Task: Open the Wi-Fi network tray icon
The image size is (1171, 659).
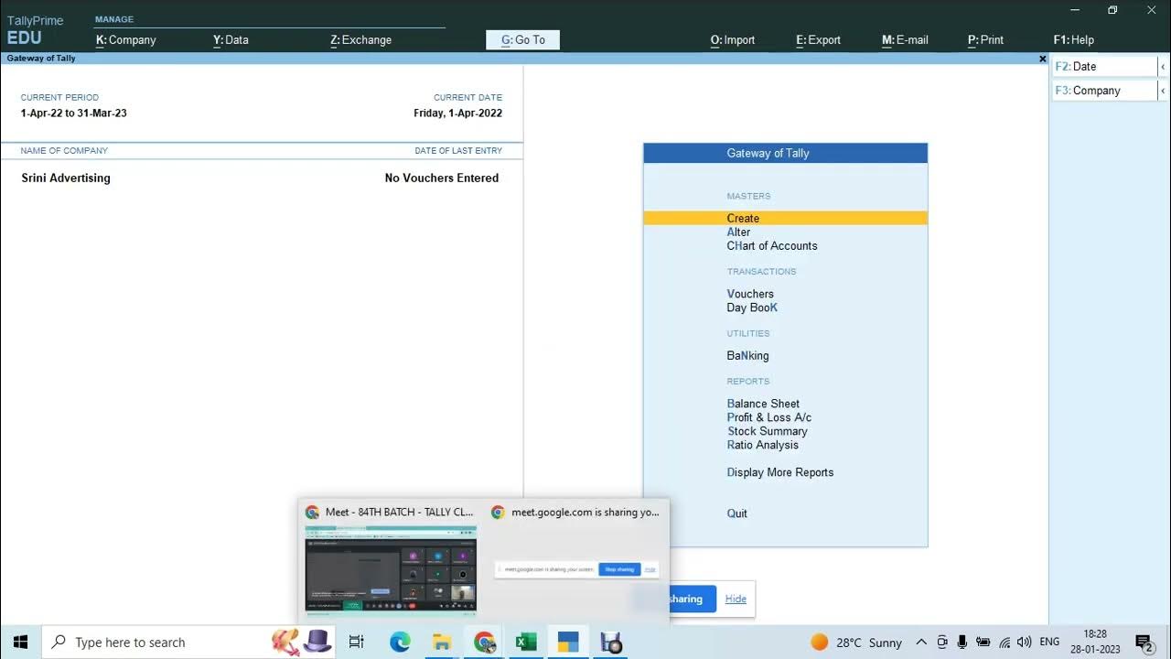Action: click(x=1004, y=643)
